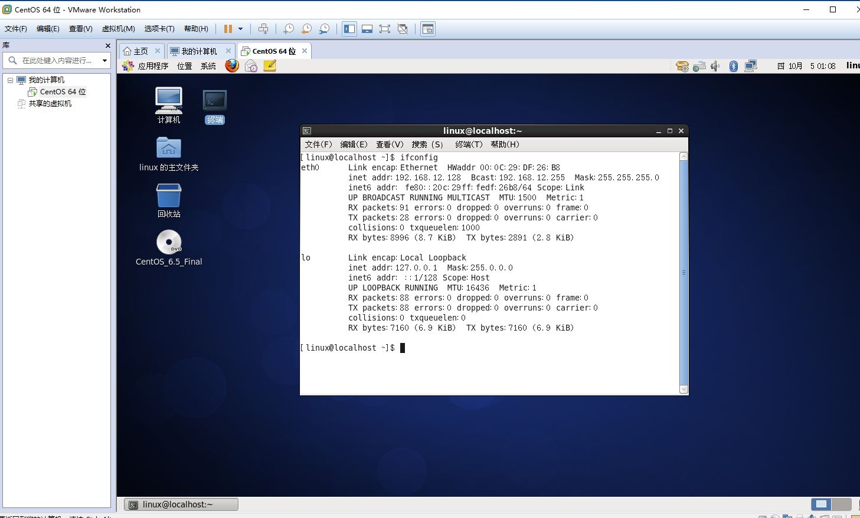Viewport: 860px width, 518px height.
Task: Open terminal 终端(T) menu
Action: pos(469,144)
